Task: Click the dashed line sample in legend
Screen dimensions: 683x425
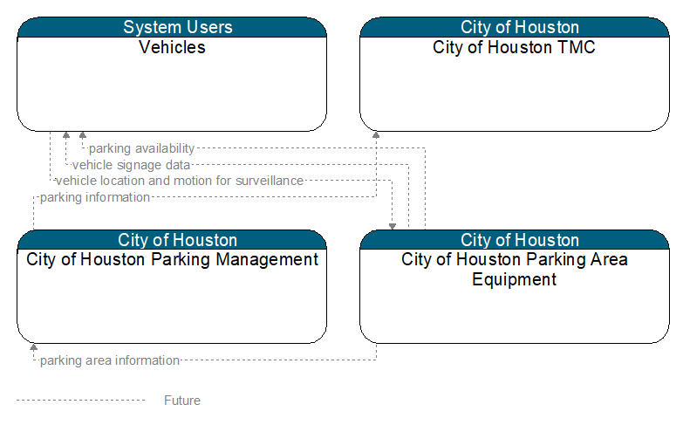Action: point(80,401)
